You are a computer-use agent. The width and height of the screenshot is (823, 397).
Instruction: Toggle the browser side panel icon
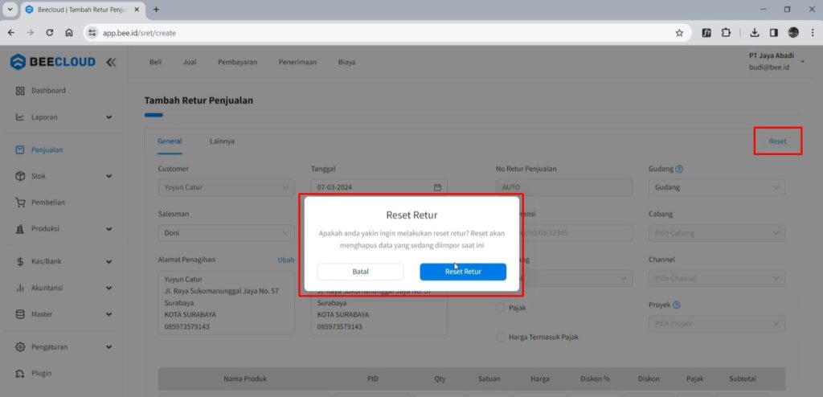(x=774, y=33)
